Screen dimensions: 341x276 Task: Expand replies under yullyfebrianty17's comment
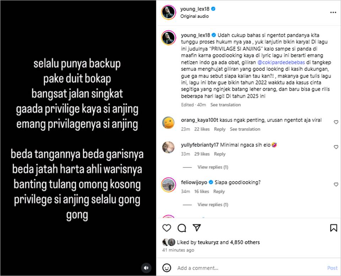tap(213, 167)
